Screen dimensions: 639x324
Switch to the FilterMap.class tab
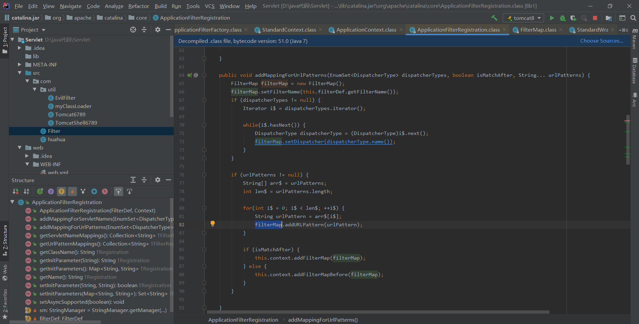(x=538, y=30)
